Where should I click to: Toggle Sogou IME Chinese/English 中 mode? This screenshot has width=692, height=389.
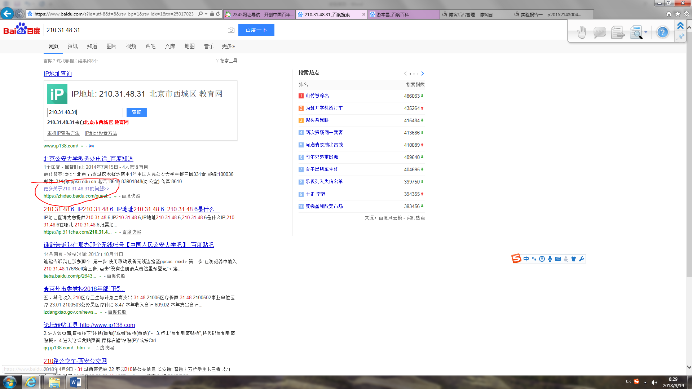click(x=526, y=259)
